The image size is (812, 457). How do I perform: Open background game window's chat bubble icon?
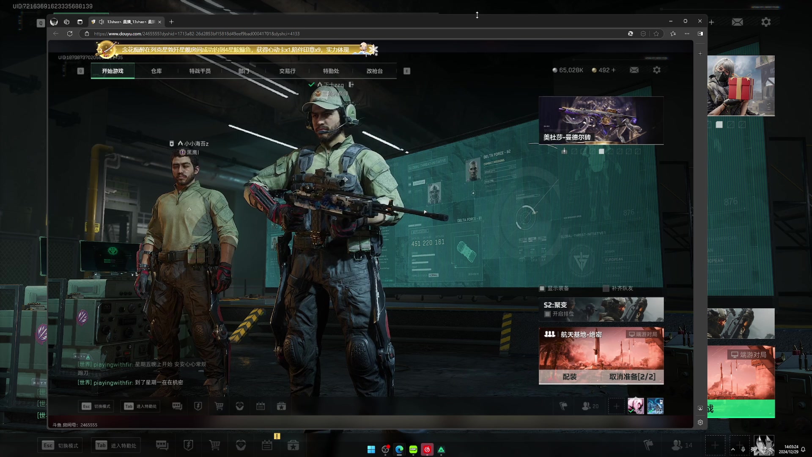[162, 445]
